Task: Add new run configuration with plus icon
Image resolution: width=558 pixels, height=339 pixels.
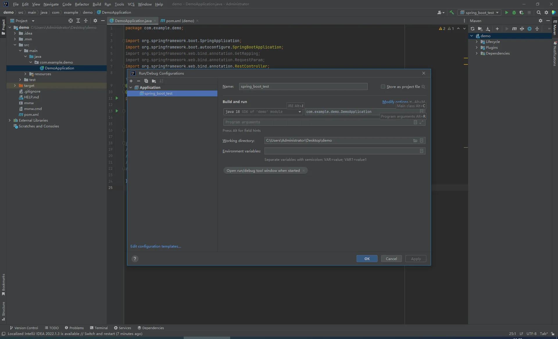Action: pos(131,81)
